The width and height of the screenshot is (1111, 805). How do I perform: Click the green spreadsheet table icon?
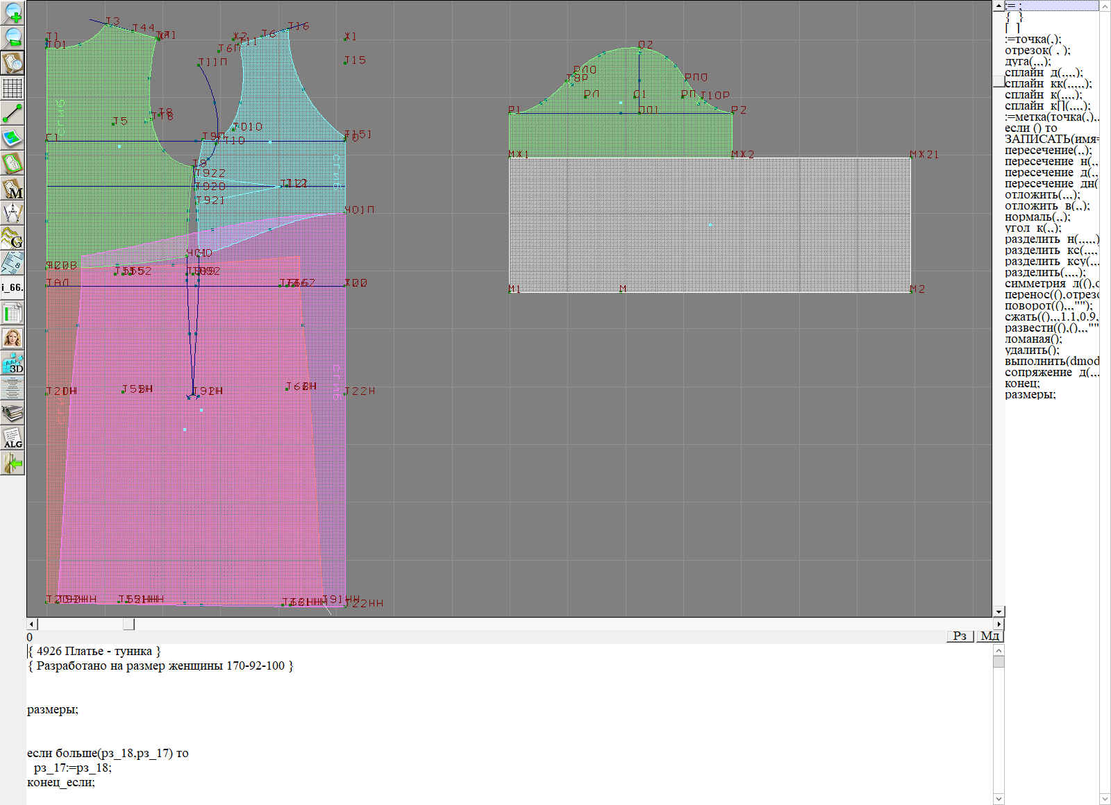point(12,313)
